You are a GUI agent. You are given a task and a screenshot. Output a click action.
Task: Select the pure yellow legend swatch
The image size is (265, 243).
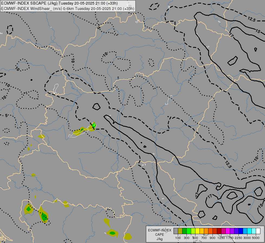tap(197, 231)
